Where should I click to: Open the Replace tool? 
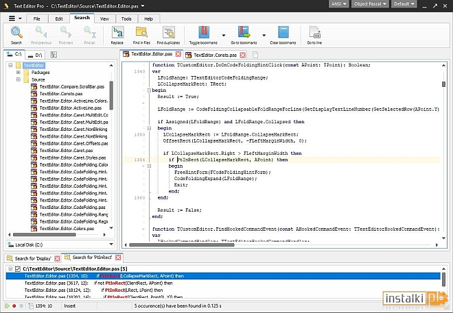117,32
